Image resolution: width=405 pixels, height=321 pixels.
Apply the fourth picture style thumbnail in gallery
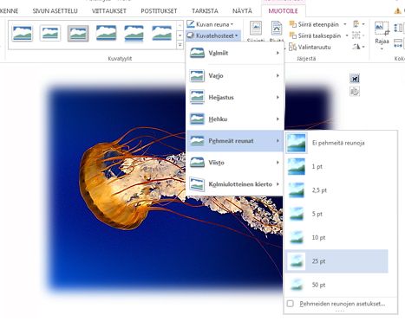106,33
